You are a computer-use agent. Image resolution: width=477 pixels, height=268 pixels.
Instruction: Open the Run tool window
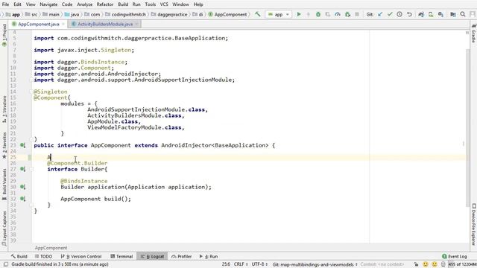coord(209,256)
